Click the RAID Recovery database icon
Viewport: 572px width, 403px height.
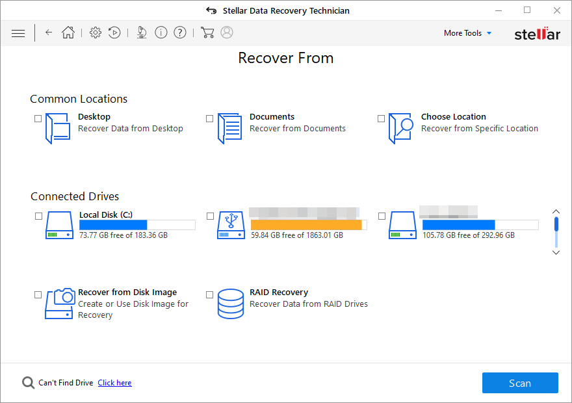pos(231,304)
